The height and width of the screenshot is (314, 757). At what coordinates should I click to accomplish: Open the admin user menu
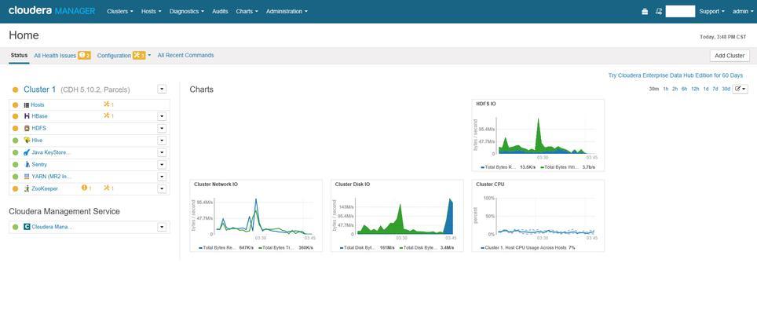click(743, 11)
